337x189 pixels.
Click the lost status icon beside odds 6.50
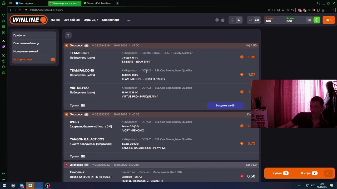point(242,176)
